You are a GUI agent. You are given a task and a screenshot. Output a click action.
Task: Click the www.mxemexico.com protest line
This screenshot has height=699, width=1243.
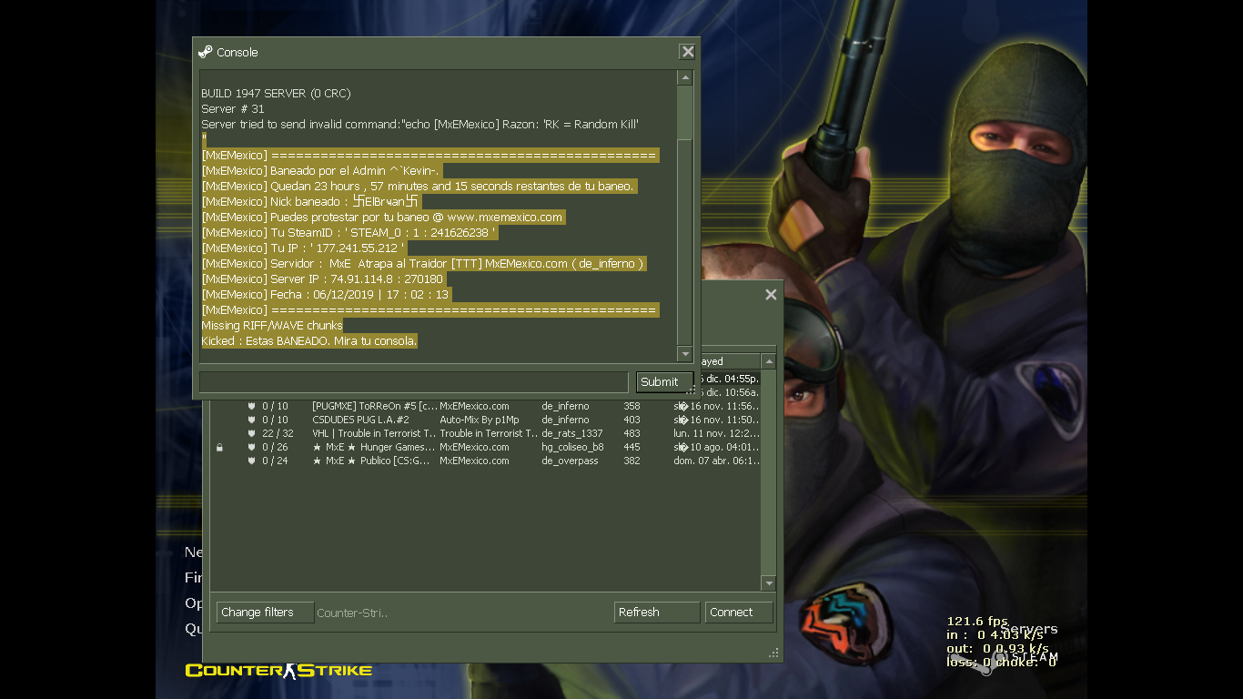[382, 217]
